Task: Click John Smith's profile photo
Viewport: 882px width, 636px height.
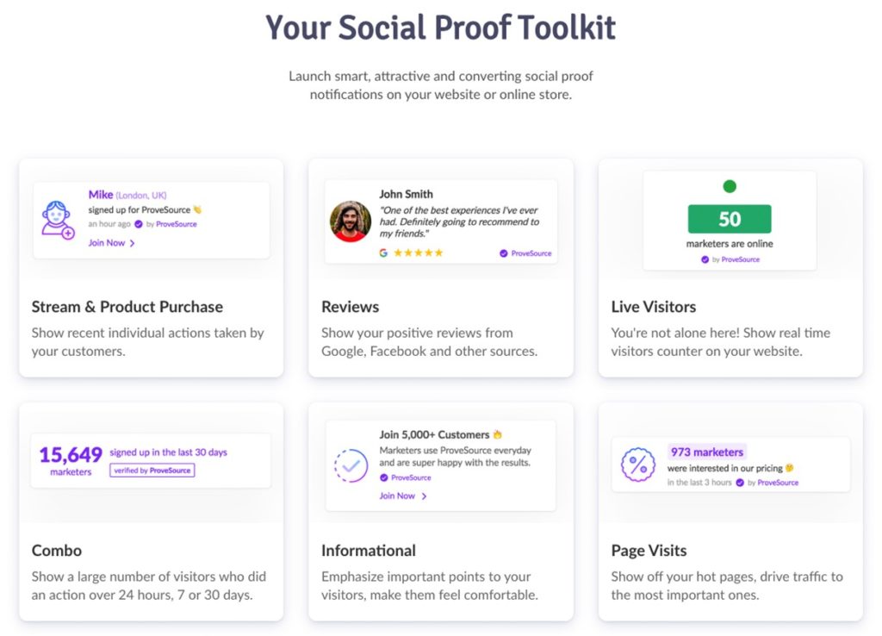Action: pyautogui.click(x=351, y=221)
